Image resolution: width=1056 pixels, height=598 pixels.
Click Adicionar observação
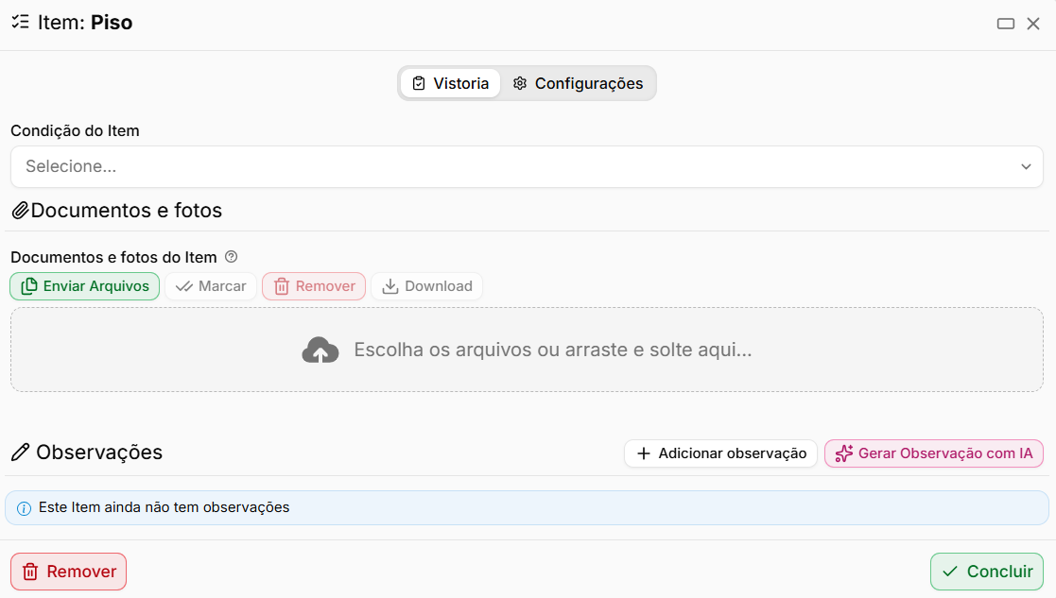coord(720,453)
